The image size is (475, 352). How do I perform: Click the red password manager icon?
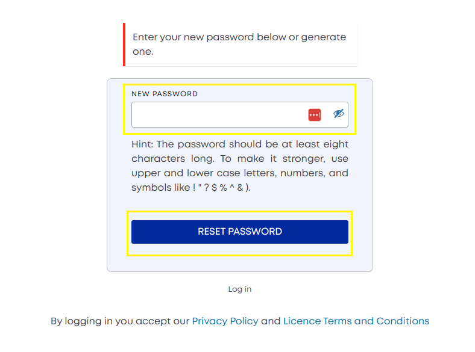(315, 115)
